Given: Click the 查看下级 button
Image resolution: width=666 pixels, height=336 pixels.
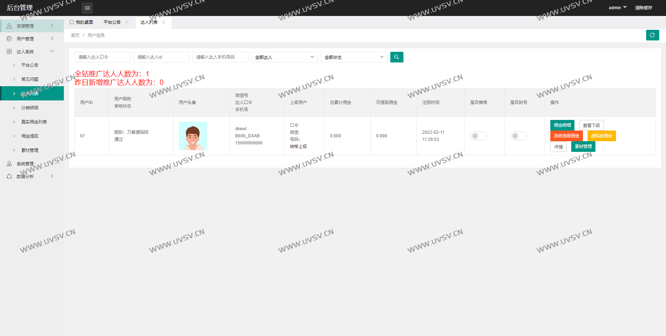Looking at the screenshot, I should 591,125.
